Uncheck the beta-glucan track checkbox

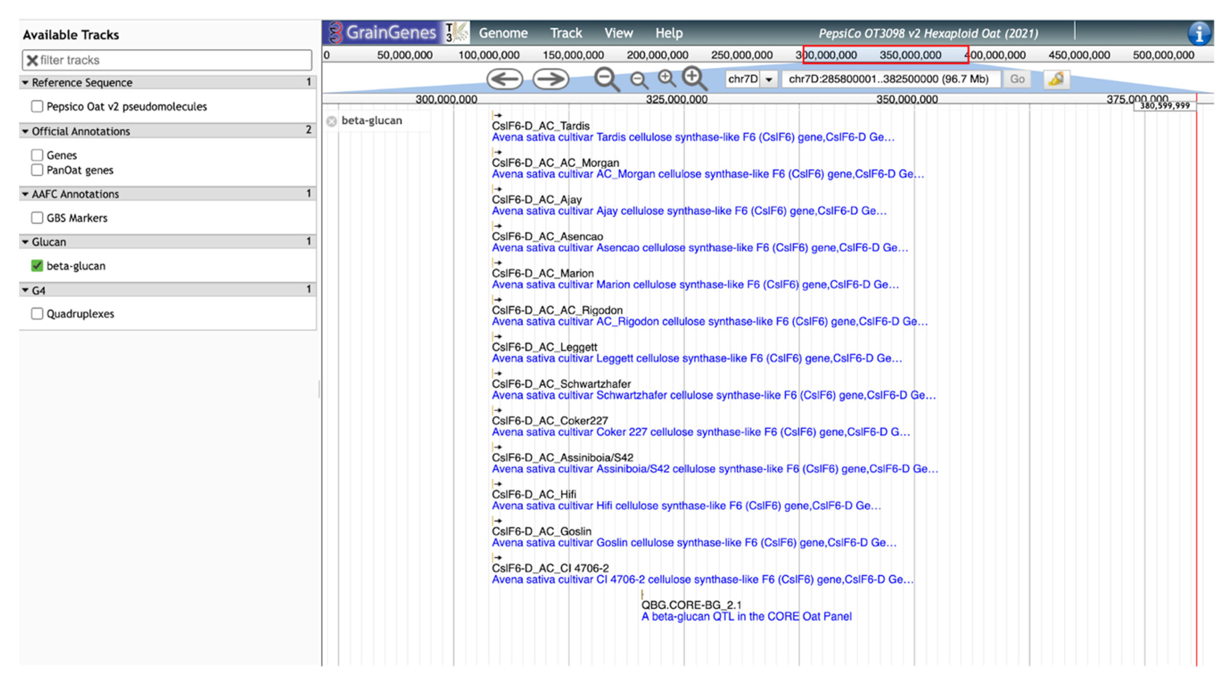[37, 266]
